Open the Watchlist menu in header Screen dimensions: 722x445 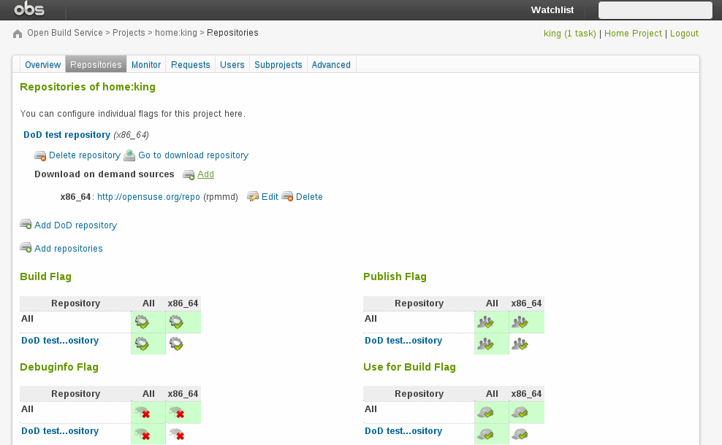pos(552,10)
